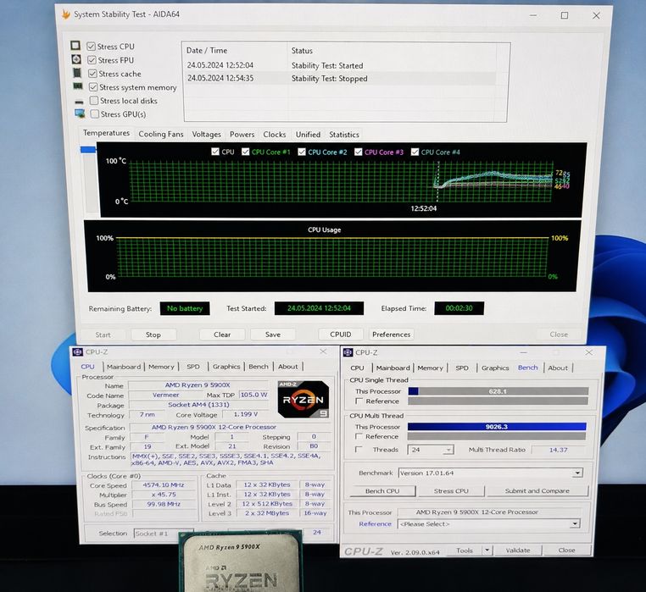646x592 pixels.
Task: Switch to the Statistics tab
Action: 344,135
